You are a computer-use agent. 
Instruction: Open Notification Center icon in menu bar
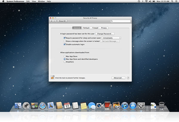(176, 1)
